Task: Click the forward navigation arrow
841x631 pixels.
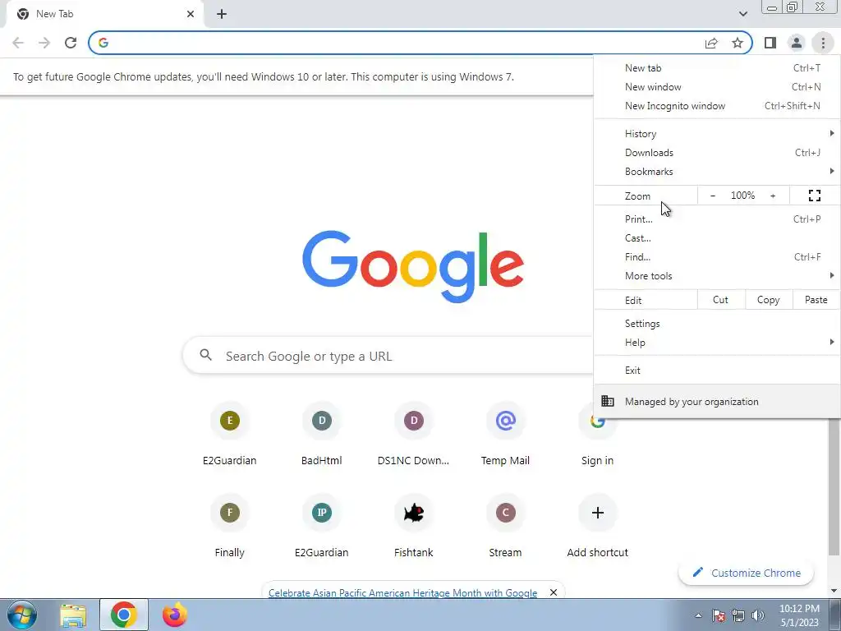Action: coord(44,43)
